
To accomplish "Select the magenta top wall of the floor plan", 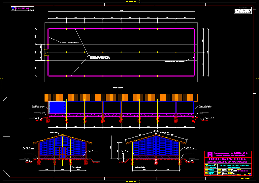I will (x=121, y=29).
